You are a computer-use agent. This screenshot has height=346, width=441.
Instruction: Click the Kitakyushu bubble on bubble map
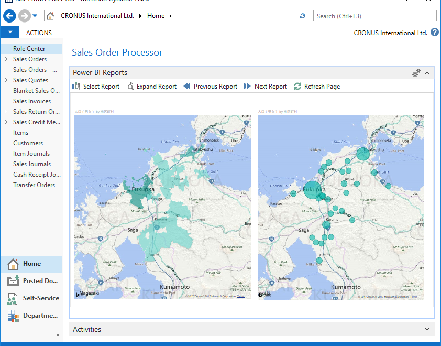(x=363, y=154)
